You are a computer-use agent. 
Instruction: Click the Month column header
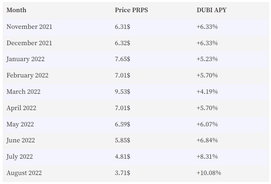(x=16, y=10)
